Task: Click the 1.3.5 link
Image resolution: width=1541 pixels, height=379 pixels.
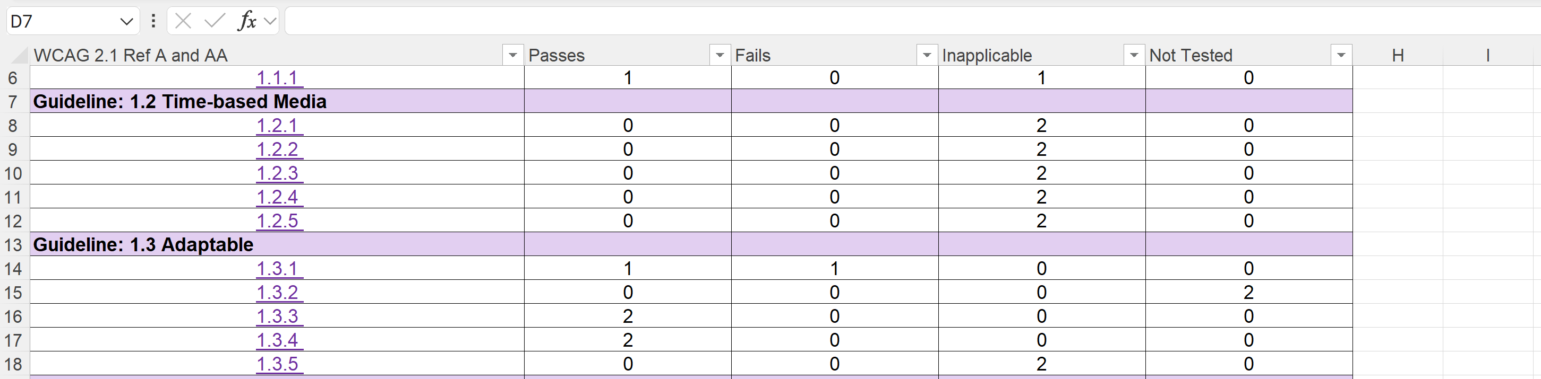Action: [278, 364]
